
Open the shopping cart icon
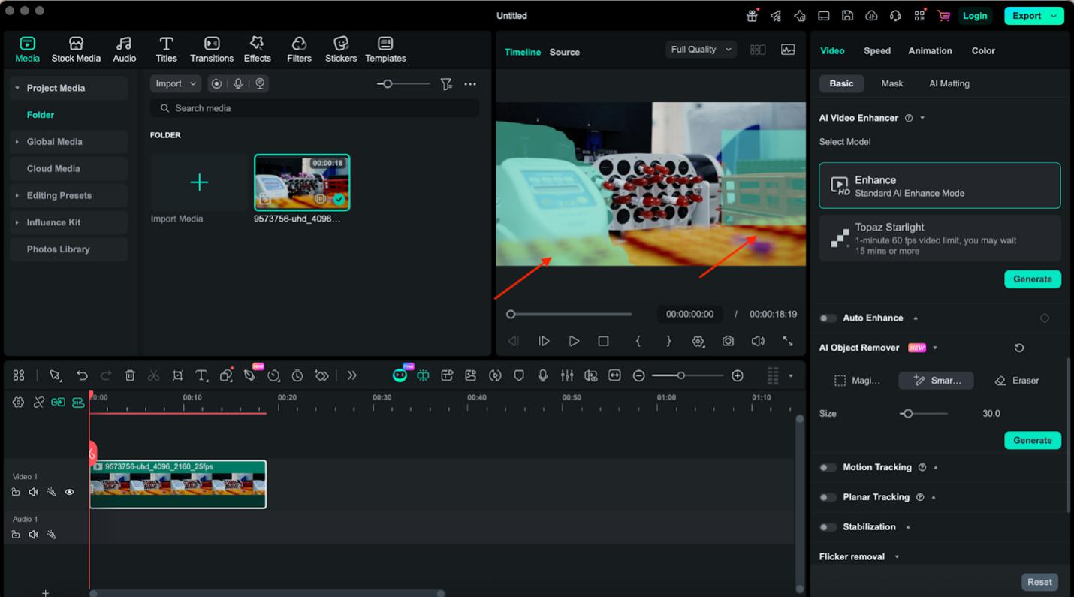point(943,16)
